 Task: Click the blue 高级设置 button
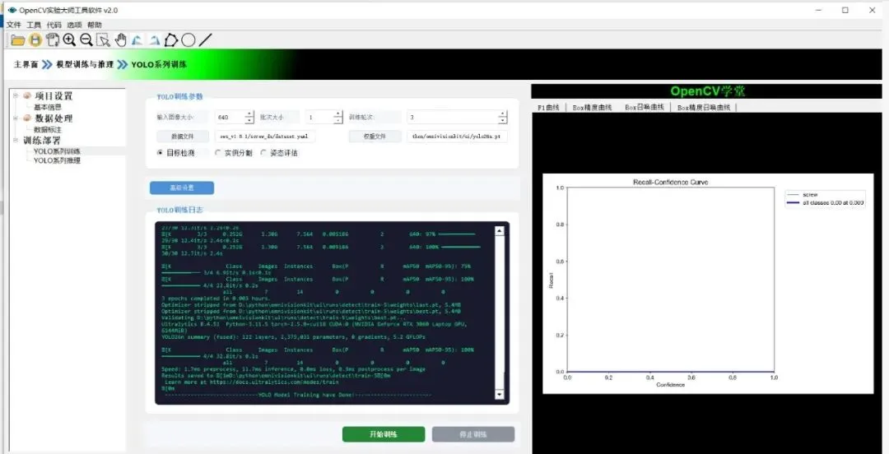pyautogui.click(x=182, y=188)
